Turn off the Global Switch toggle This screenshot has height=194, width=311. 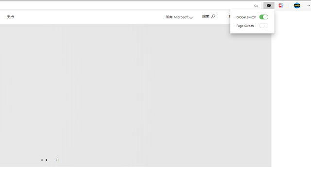tap(263, 17)
